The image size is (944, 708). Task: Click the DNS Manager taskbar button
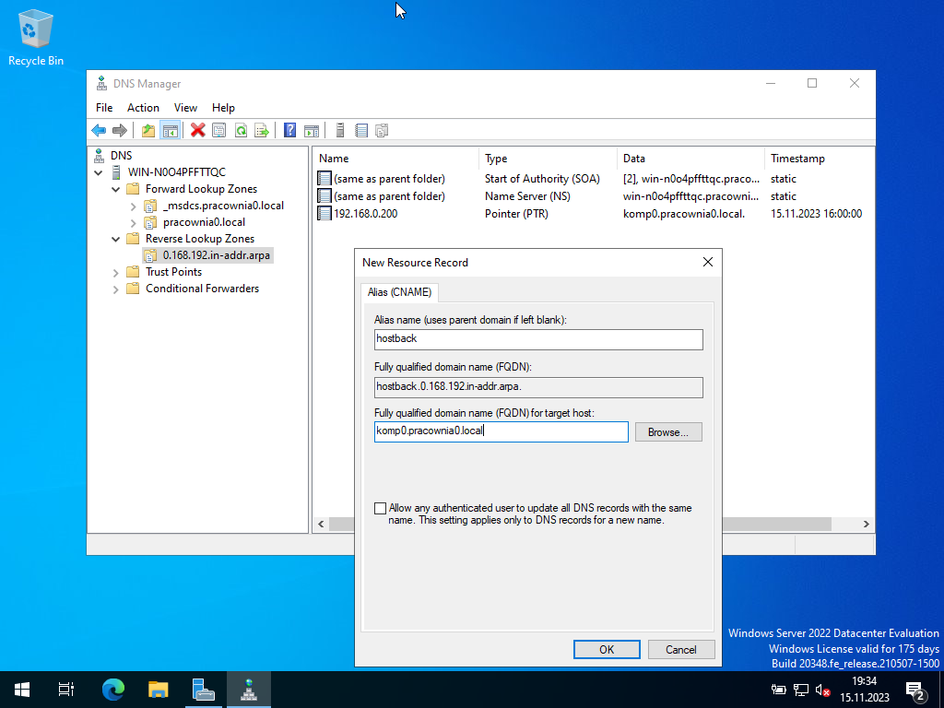(x=249, y=690)
